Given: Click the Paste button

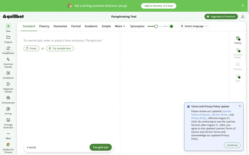Looking at the screenshot, I should click(31, 49).
